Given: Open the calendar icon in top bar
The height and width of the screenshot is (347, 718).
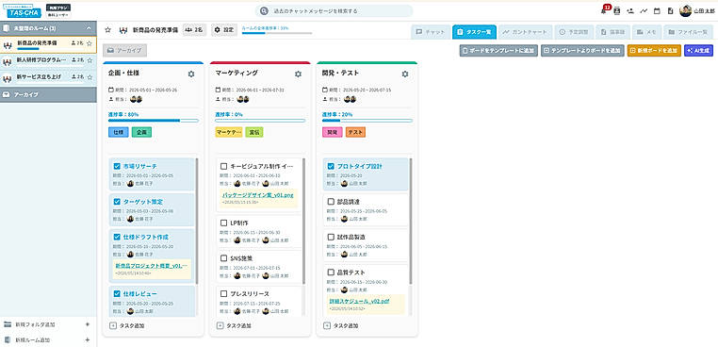Looking at the screenshot, I should coord(657,10).
